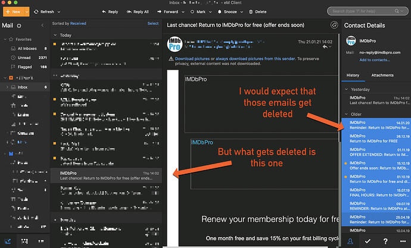Switch to the Attachments tab

point(382,76)
